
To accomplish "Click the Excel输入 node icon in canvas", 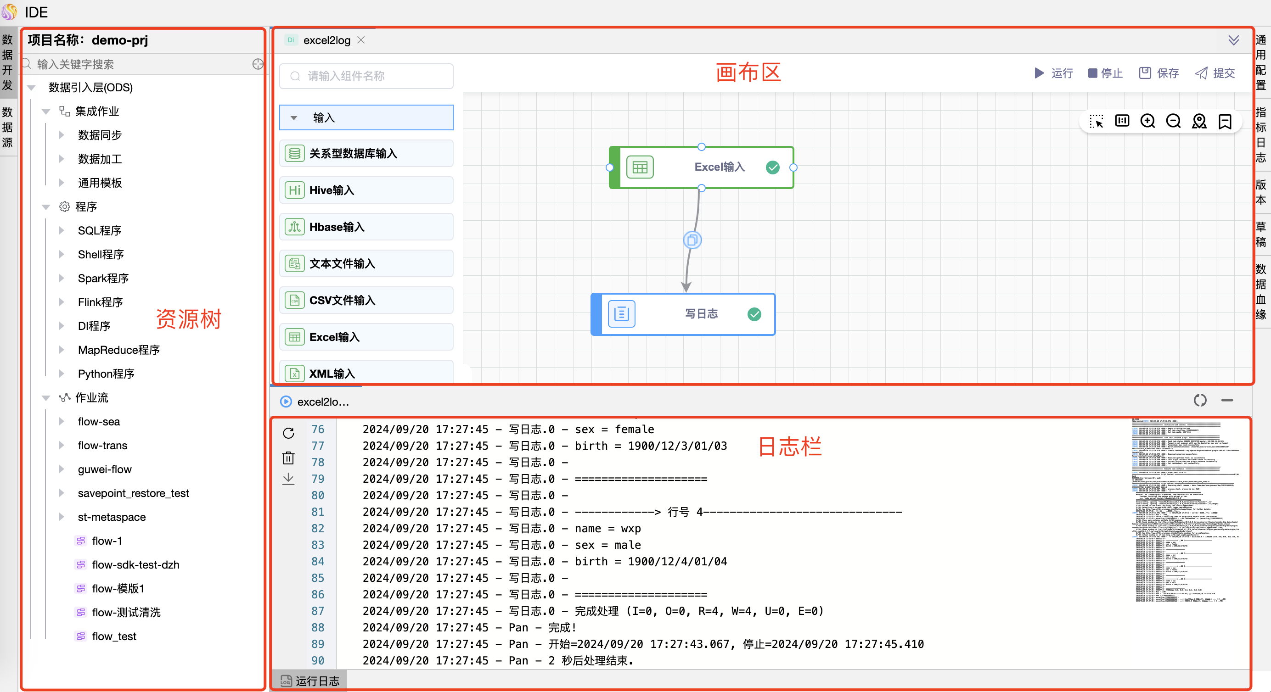I will 638,166.
